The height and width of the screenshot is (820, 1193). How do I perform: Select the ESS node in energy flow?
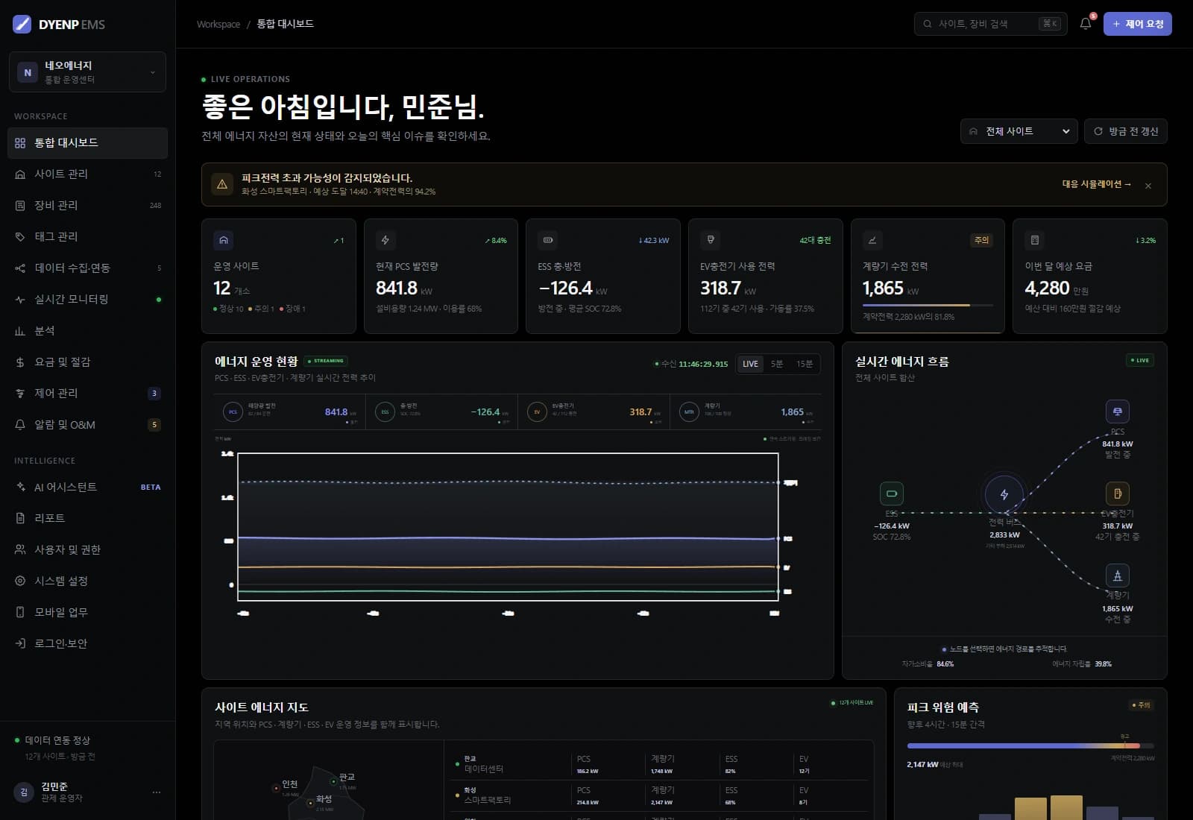891,493
